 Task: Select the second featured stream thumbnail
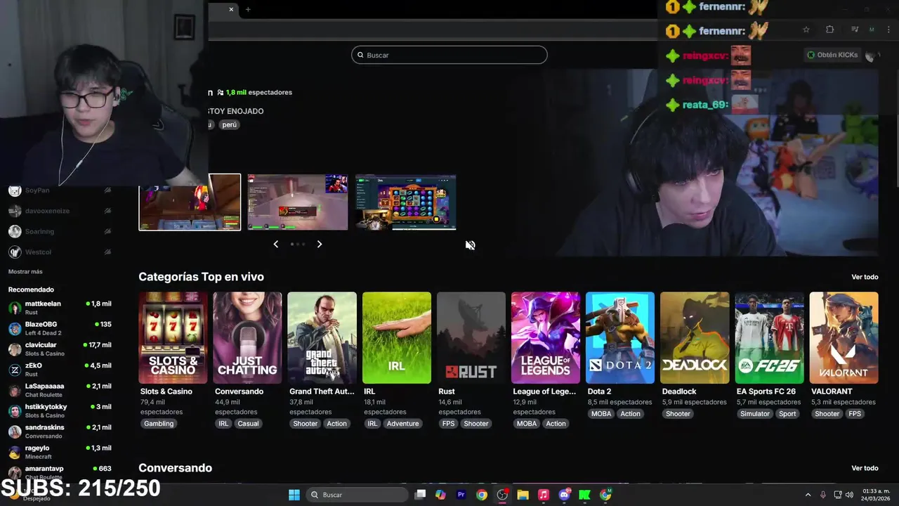pos(298,202)
